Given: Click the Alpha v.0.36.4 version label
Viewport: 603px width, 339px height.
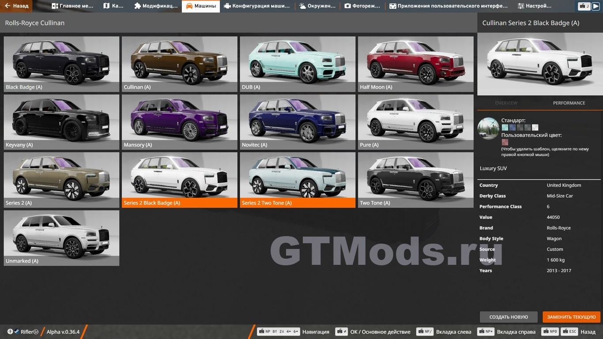Looking at the screenshot, I should pyautogui.click(x=63, y=331).
